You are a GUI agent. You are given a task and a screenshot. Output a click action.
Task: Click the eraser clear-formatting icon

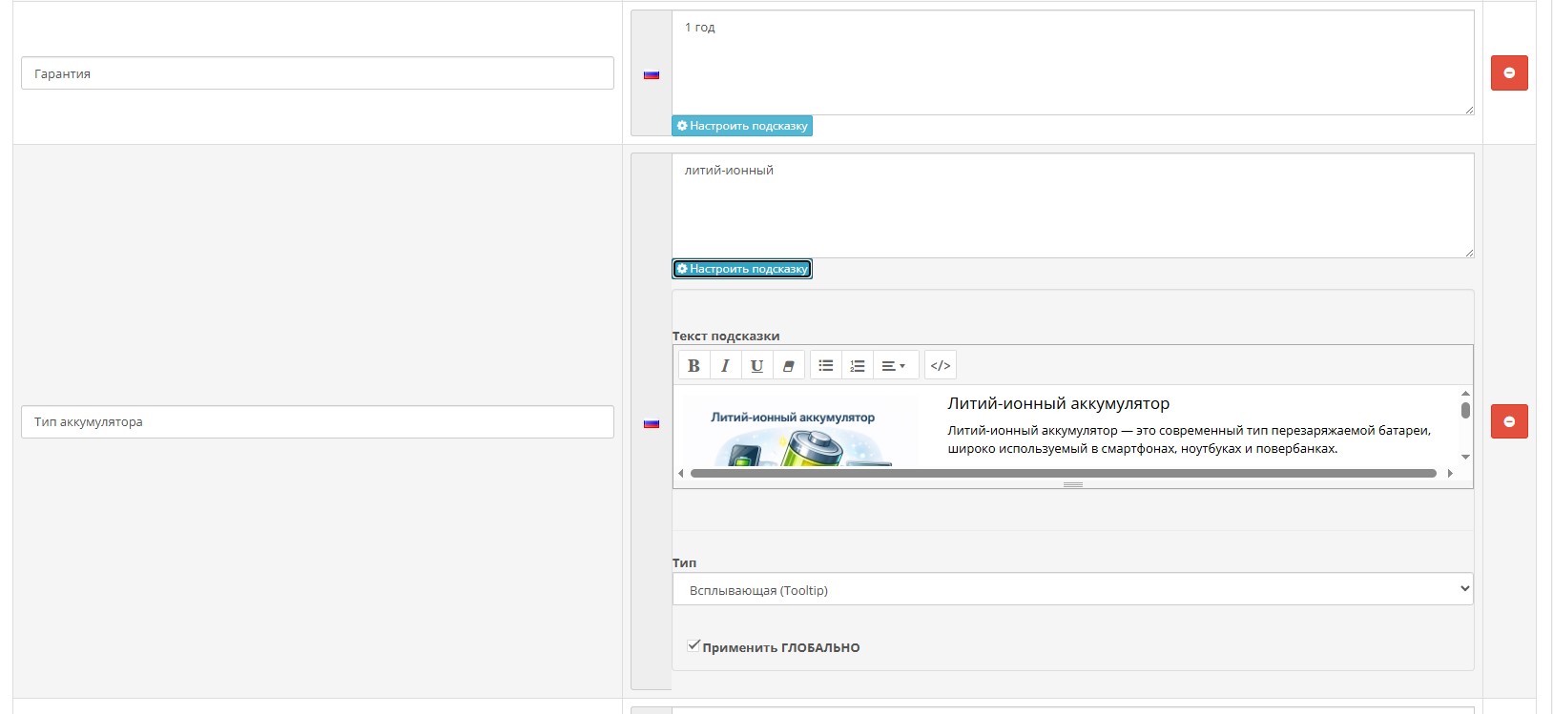pos(788,365)
